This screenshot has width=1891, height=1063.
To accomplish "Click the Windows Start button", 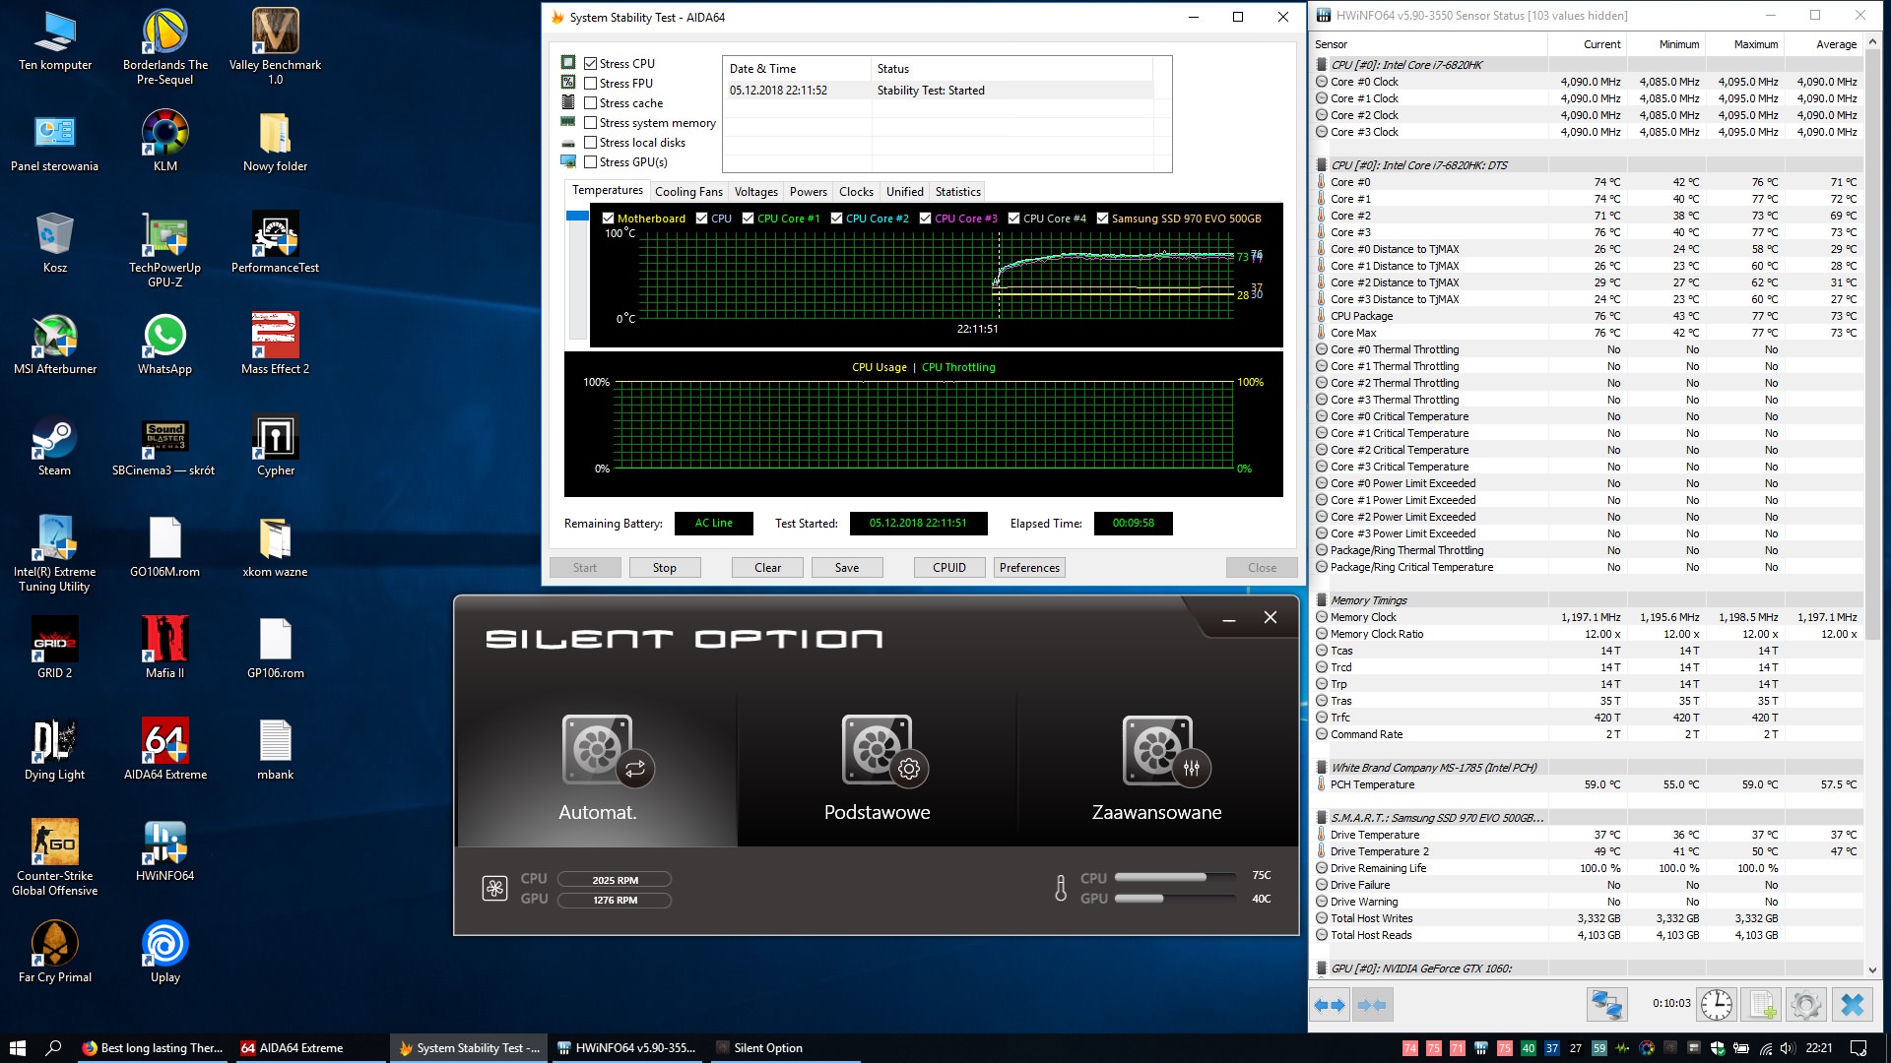I will [x=17, y=1048].
